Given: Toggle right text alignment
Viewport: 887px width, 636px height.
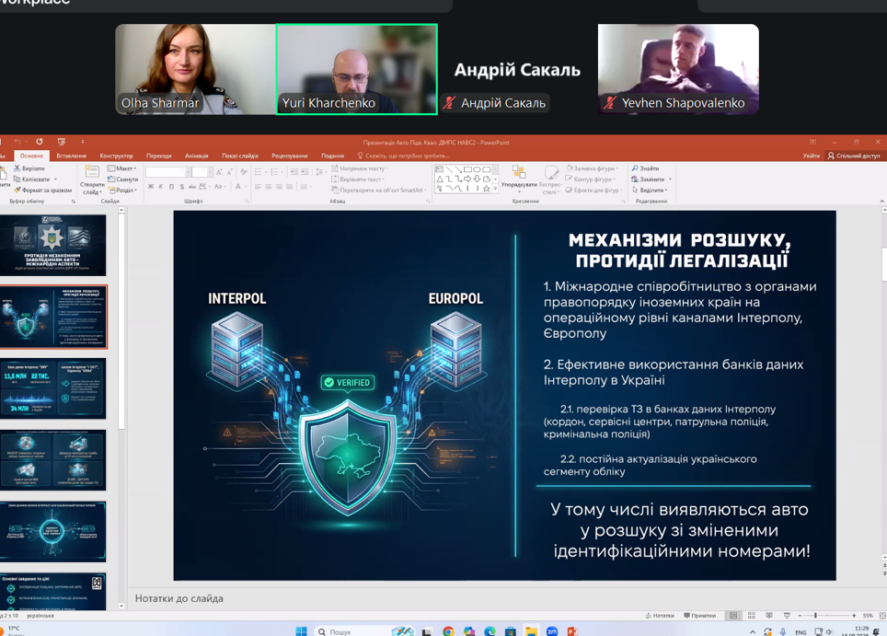Looking at the screenshot, I should point(279,186).
